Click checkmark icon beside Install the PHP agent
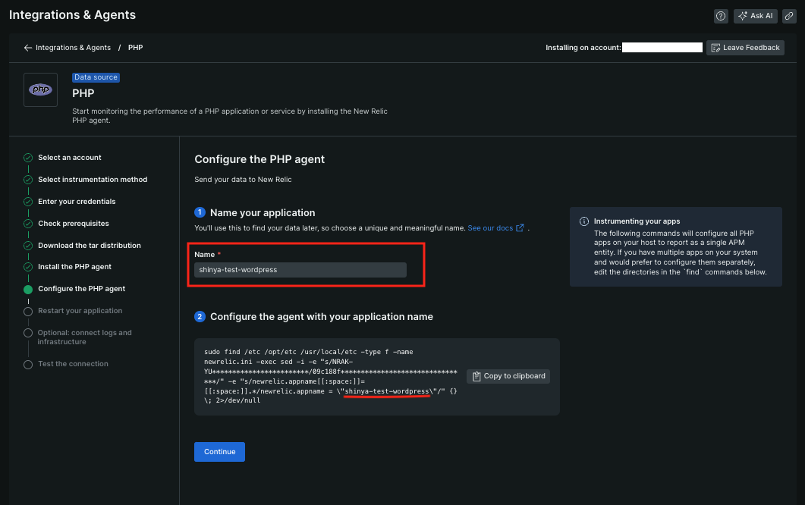The image size is (805, 505). [x=28, y=267]
